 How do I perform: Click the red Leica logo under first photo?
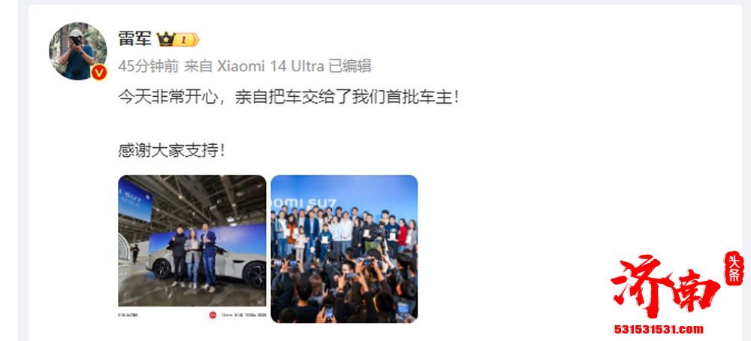(x=213, y=315)
